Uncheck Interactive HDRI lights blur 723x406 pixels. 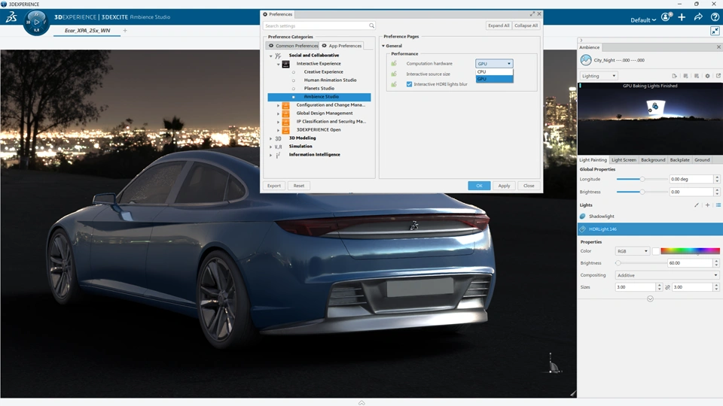pos(409,84)
